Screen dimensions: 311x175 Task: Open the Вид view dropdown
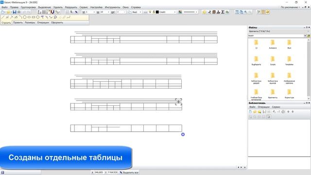[x=140, y=12]
